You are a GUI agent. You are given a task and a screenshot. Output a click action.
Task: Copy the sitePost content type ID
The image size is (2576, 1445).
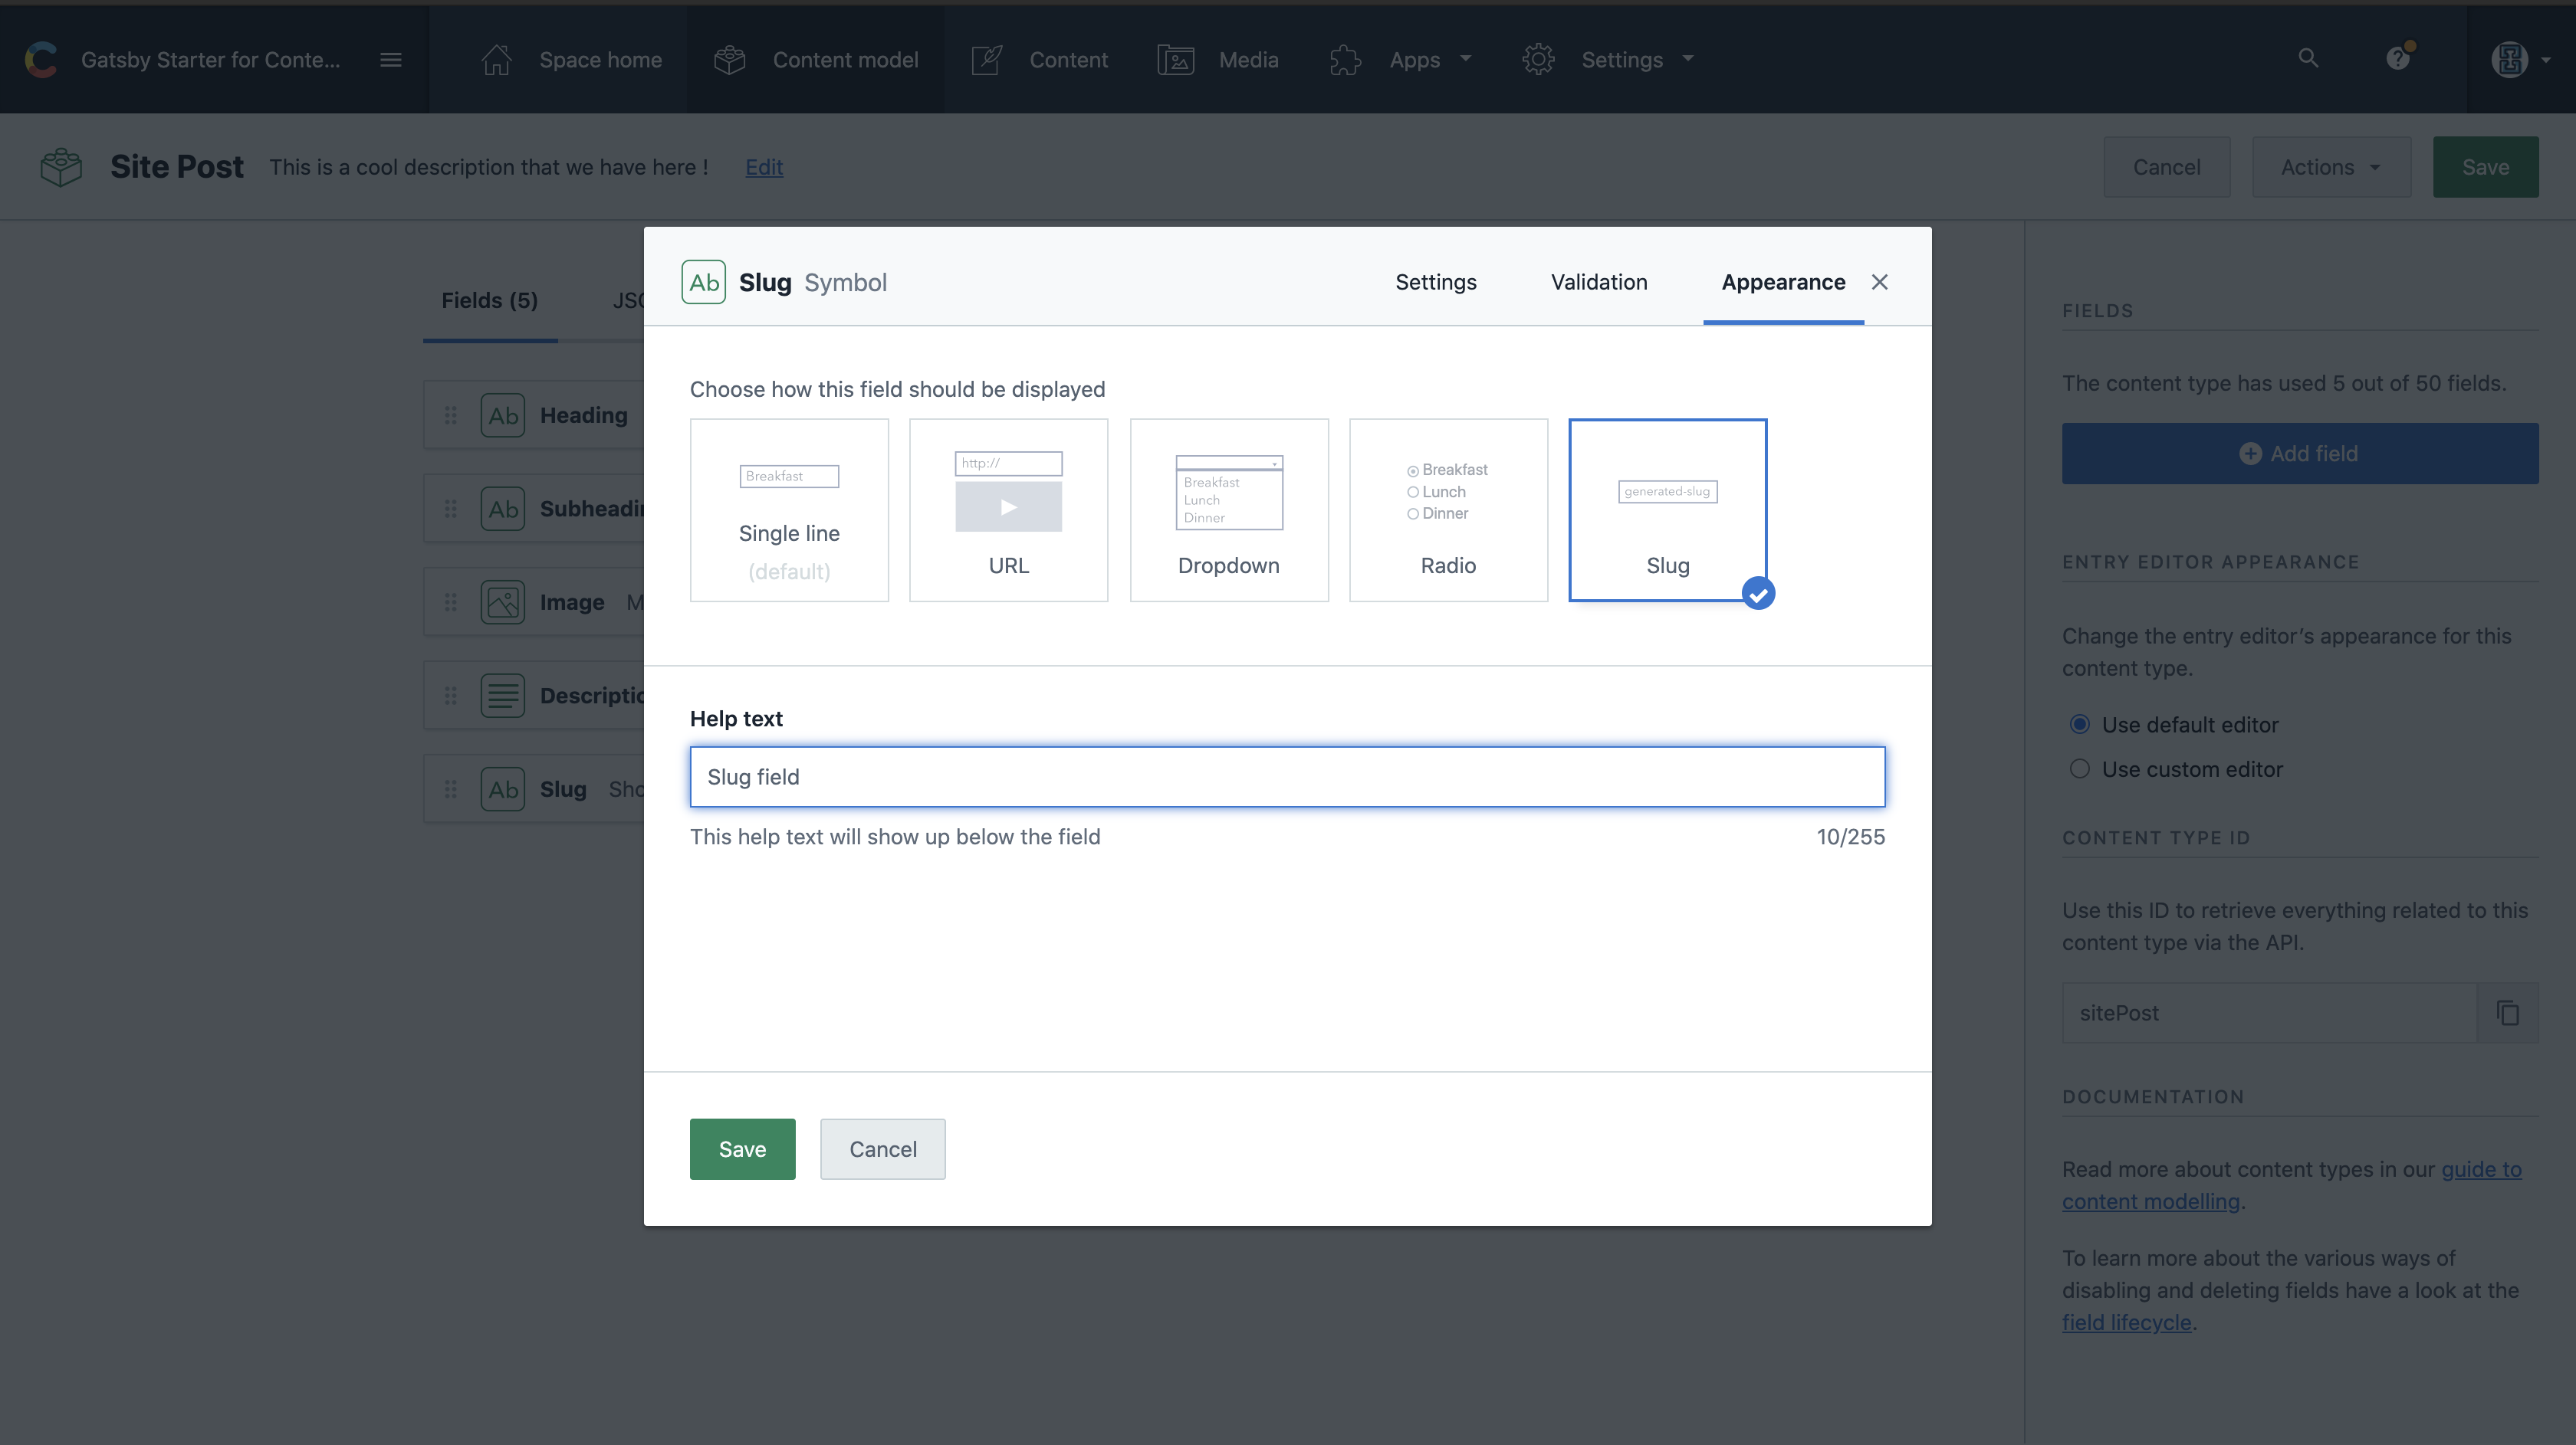[x=2508, y=1014]
